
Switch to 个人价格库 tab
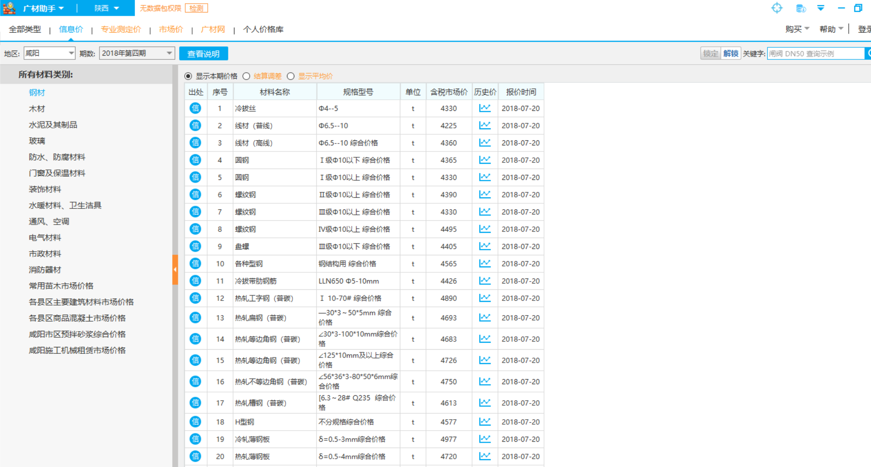tap(263, 29)
